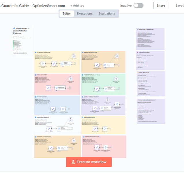Select the Test Input - Keywords edit node

pos(54,64)
